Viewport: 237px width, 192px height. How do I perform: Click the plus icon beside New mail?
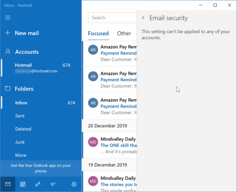(x=8, y=33)
